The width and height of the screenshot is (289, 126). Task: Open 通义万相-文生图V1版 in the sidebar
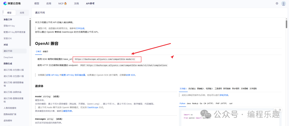pos(14,76)
